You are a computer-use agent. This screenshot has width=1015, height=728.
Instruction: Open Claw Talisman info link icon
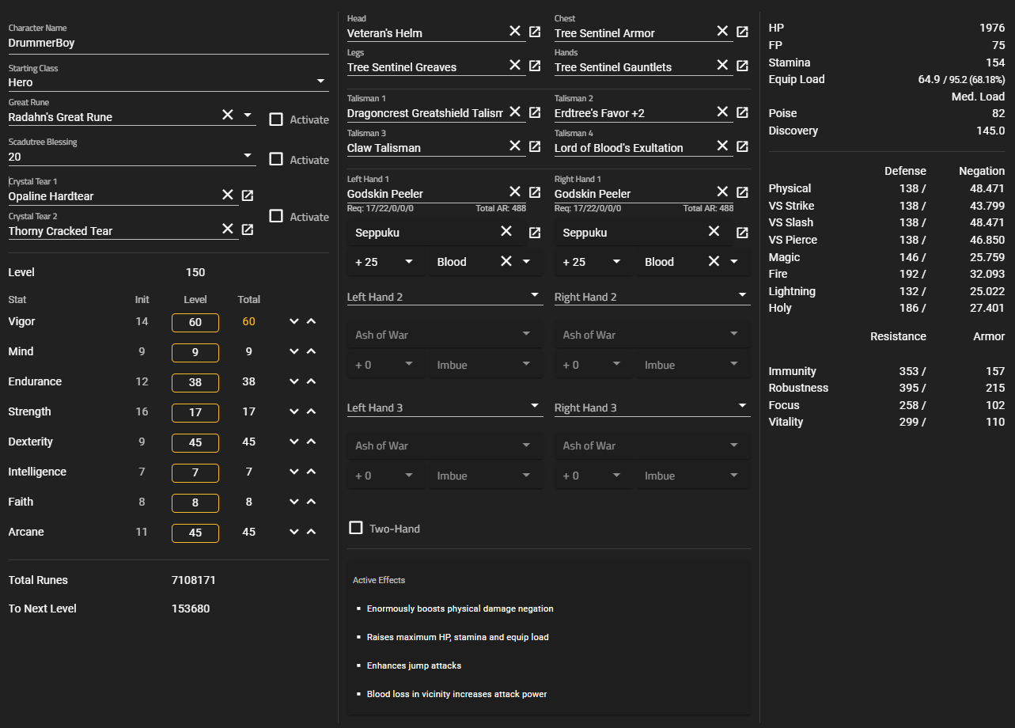click(x=535, y=146)
